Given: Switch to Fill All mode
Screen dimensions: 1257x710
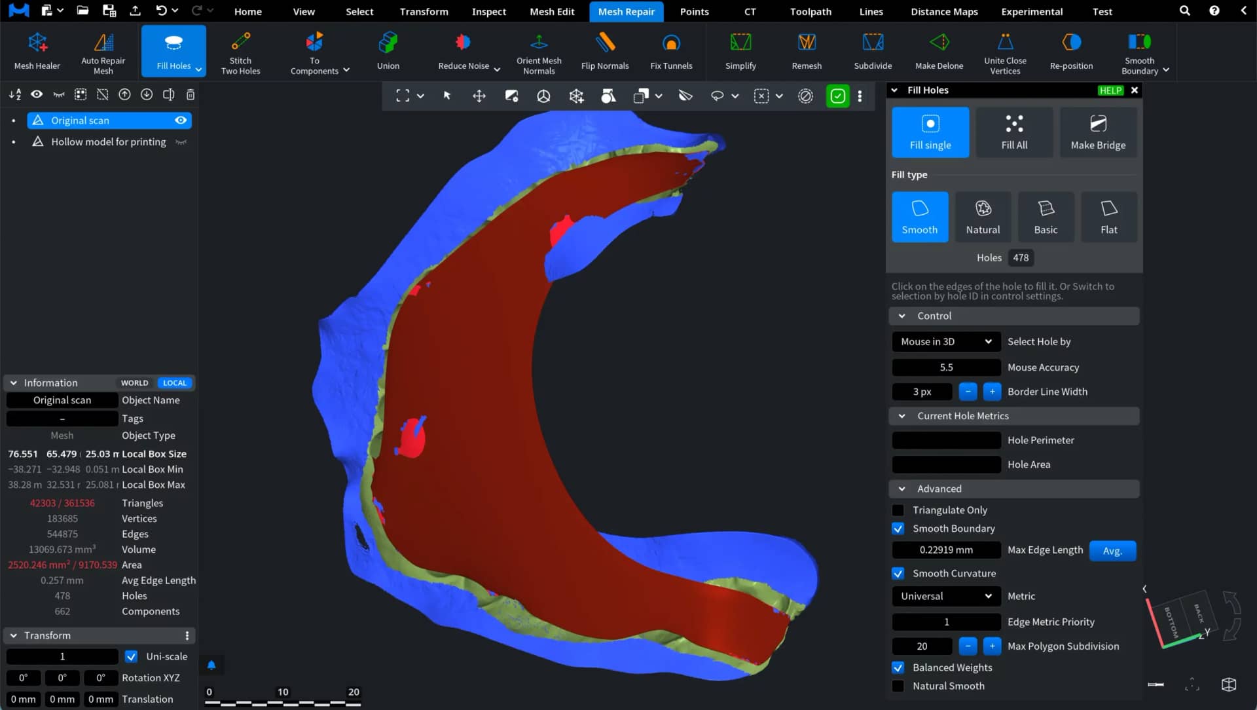Looking at the screenshot, I should point(1014,132).
